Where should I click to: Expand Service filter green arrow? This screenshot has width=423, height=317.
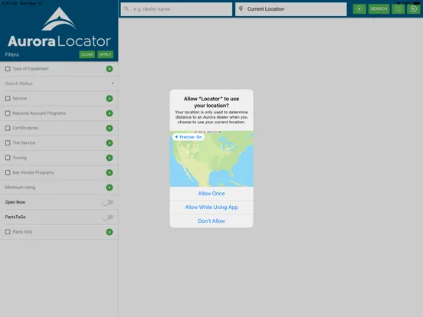click(110, 98)
